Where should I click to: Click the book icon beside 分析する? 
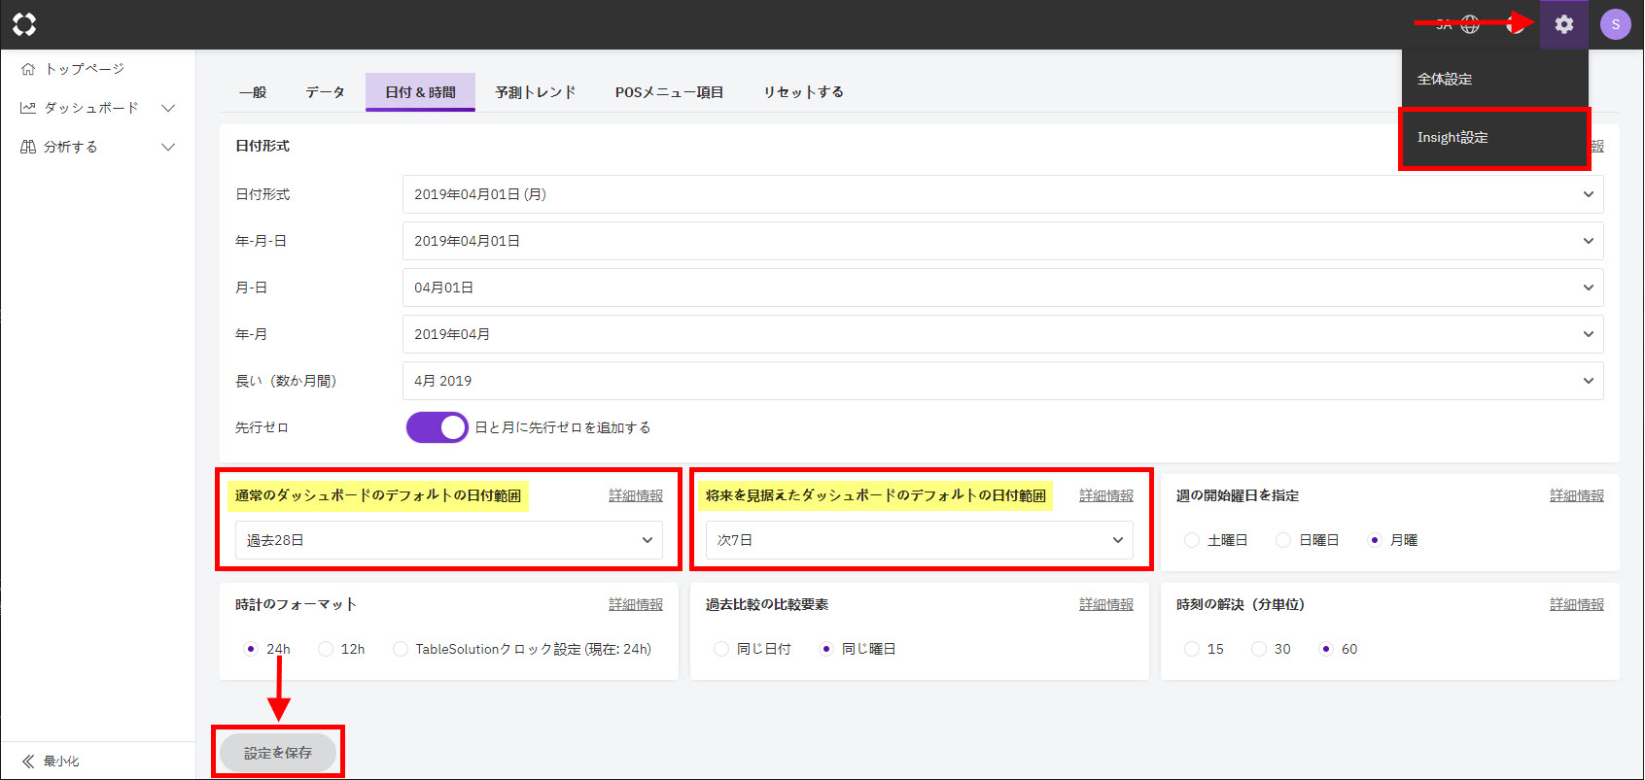click(x=28, y=147)
